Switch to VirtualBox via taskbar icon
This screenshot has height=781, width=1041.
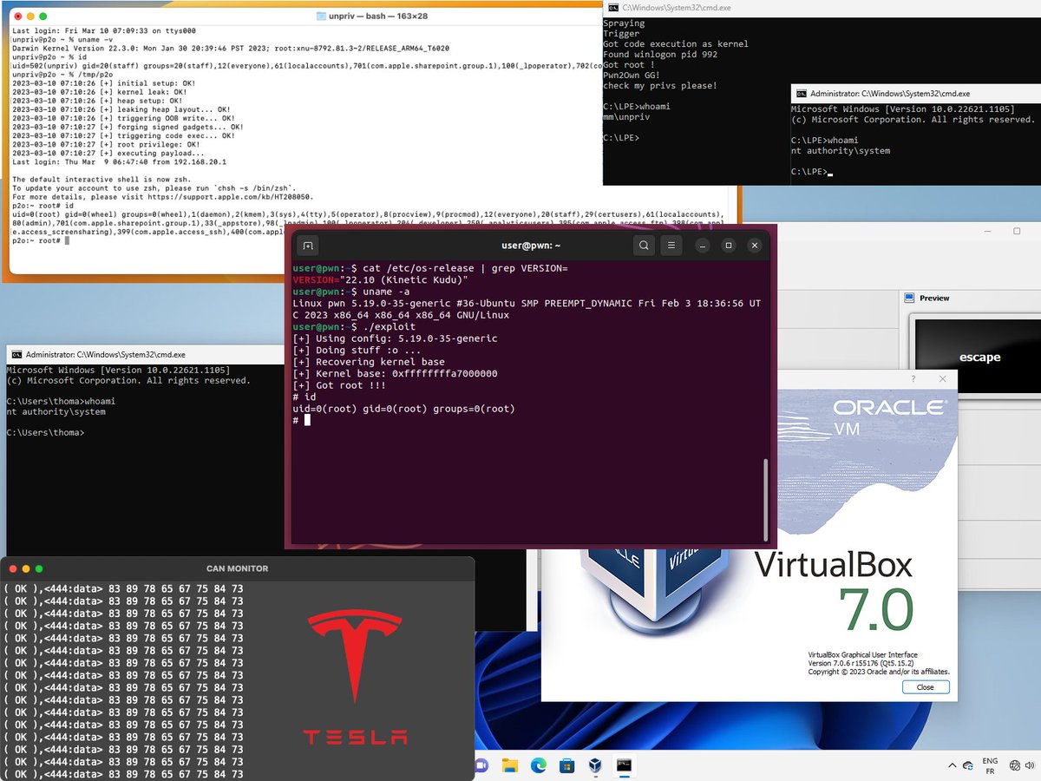tap(595, 765)
